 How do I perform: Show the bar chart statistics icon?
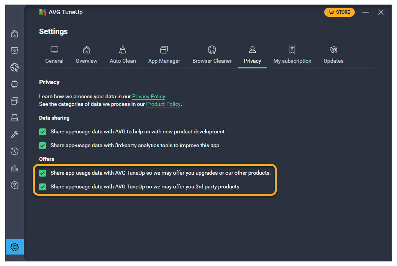[x=15, y=168]
